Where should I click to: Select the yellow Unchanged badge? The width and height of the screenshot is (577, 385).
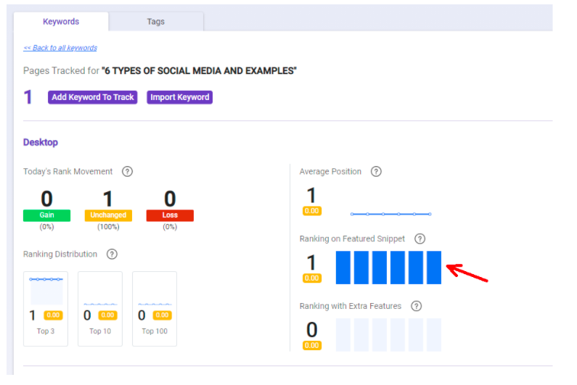coord(108,215)
